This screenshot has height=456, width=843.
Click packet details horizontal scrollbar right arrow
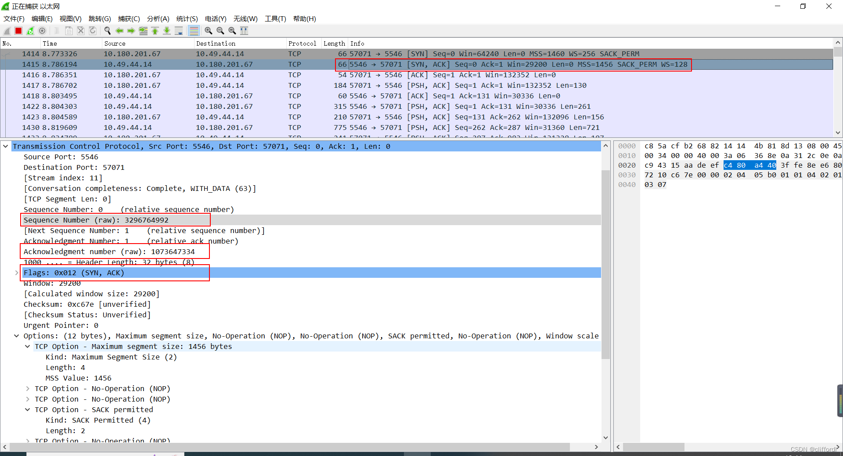click(x=596, y=447)
